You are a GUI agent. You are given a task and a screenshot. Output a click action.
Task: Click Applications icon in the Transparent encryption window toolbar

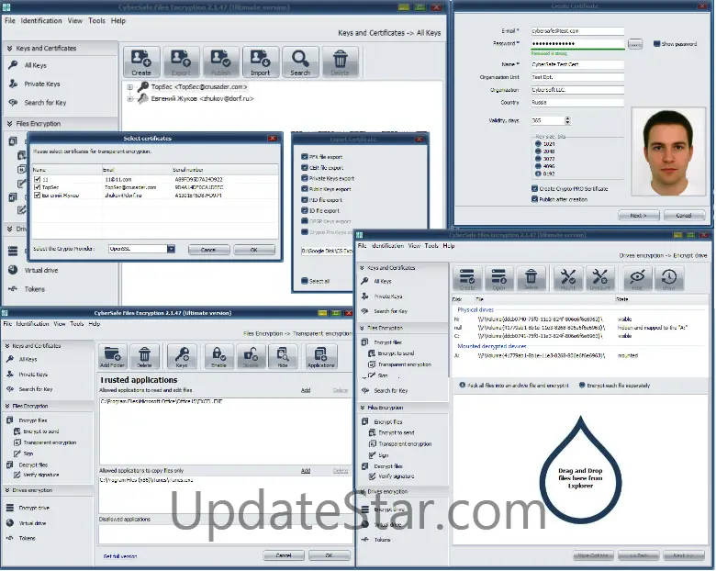pos(321,356)
